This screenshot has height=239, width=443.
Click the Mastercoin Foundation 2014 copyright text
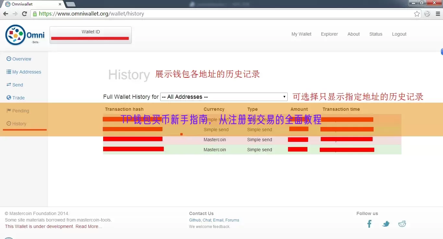tap(37, 213)
